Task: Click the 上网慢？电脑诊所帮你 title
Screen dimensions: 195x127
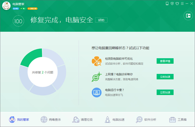Action: click(119, 74)
